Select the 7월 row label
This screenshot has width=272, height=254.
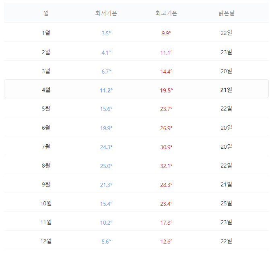click(46, 147)
